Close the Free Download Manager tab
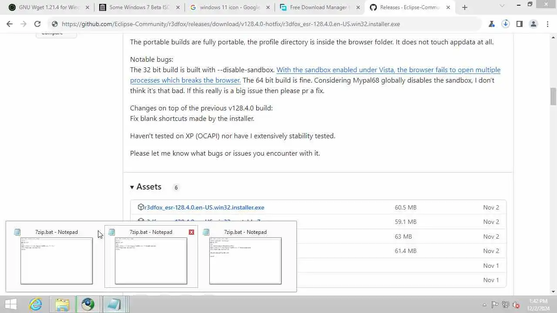The image size is (557, 313). pos(359,7)
